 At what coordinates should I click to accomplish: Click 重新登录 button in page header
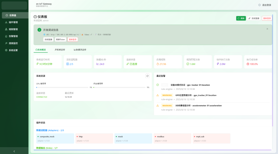click(x=267, y=18)
